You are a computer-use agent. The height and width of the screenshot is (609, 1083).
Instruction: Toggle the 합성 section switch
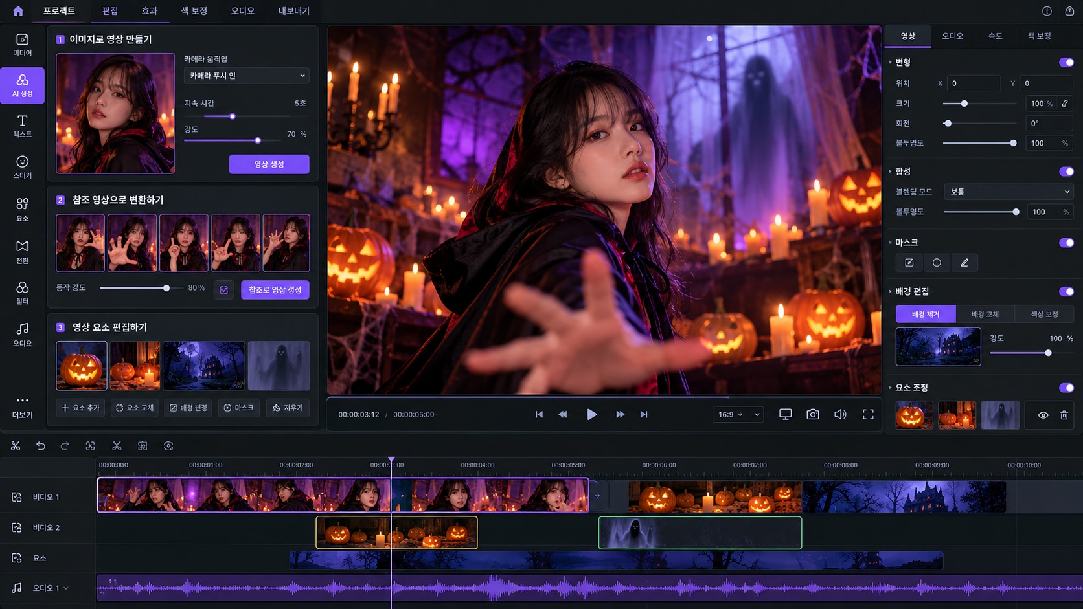pyautogui.click(x=1066, y=172)
